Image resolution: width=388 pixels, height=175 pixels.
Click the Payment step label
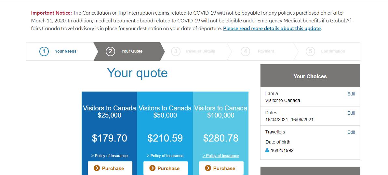point(266,51)
